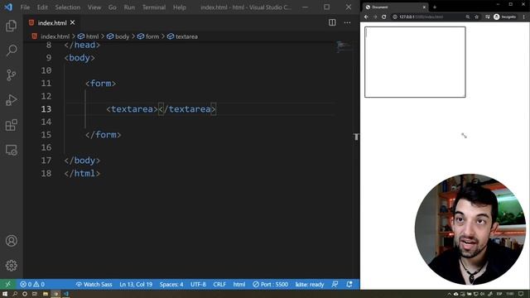Open the browser three-dot menu

point(524,17)
